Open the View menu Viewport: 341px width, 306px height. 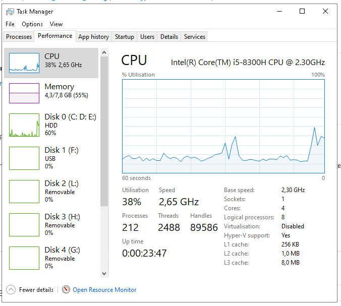click(x=56, y=24)
